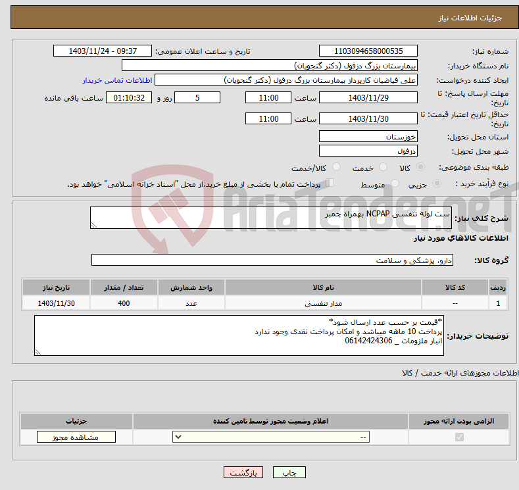Select جزیی purchase process type
The image size is (519, 490).
(438, 184)
